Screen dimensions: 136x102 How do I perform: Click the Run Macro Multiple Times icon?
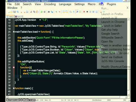click(93, 12)
